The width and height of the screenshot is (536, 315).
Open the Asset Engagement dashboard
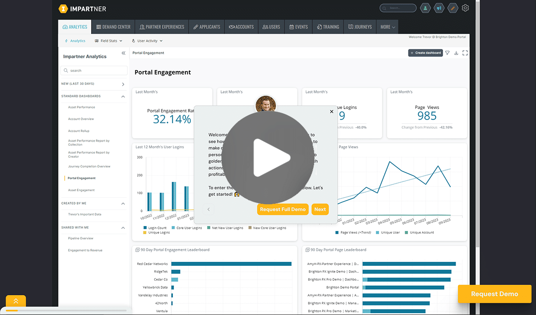point(81,190)
